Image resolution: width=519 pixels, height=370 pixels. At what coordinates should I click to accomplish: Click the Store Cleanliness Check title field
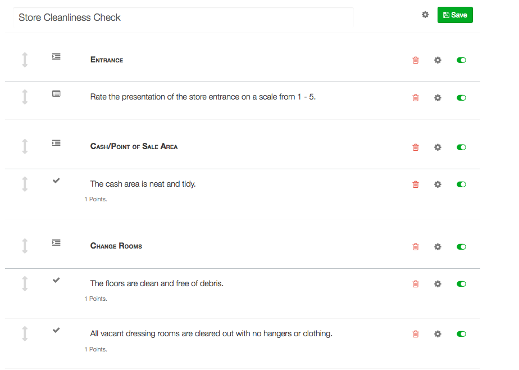point(183,17)
